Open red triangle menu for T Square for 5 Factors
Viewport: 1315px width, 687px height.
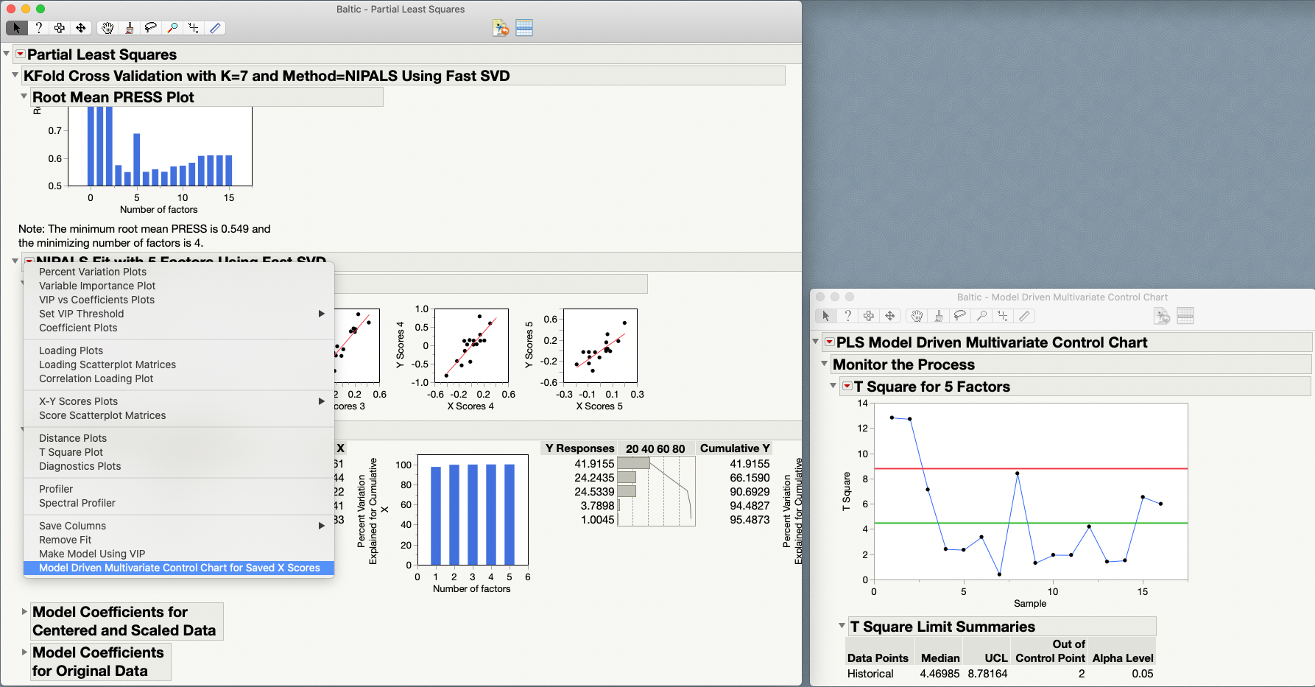tap(847, 386)
